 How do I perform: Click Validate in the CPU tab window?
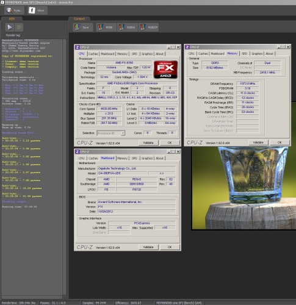(148, 143)
